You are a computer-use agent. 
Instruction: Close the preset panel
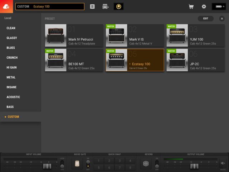point(222,19)
